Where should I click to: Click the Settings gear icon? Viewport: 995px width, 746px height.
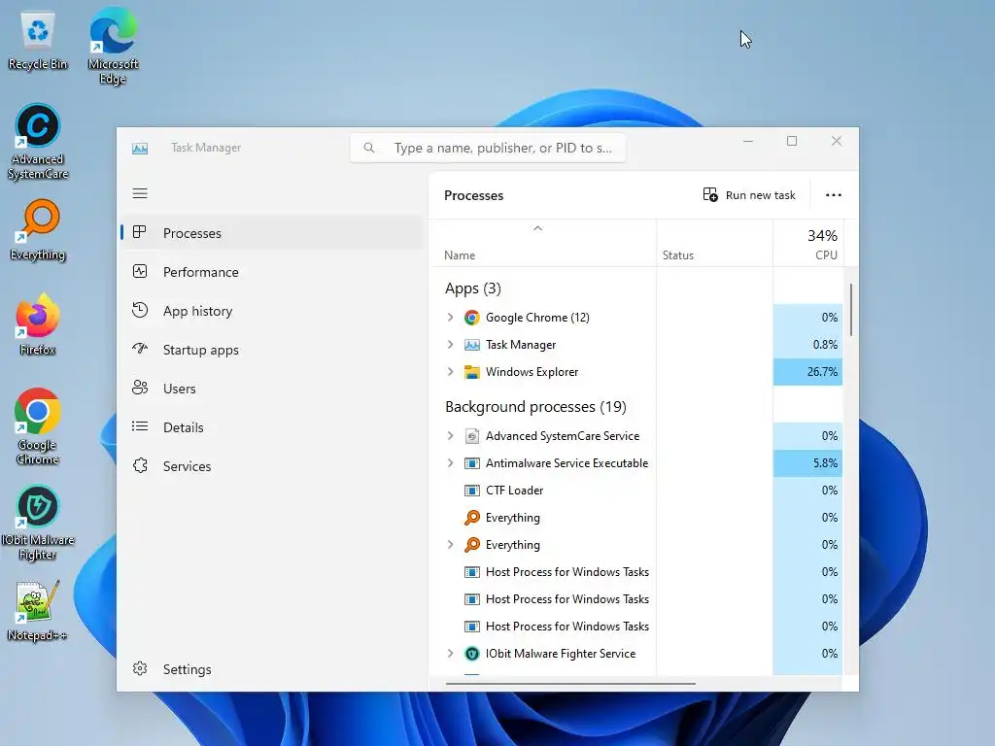(x=140, y=668)
